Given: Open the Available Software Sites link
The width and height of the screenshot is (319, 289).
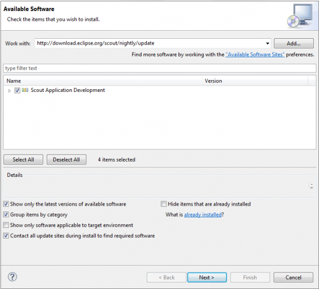Looking at the screenshot, I should pos(255,55).
